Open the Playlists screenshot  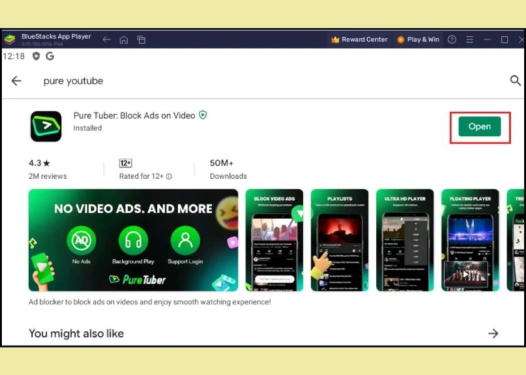tap(339, 240)
